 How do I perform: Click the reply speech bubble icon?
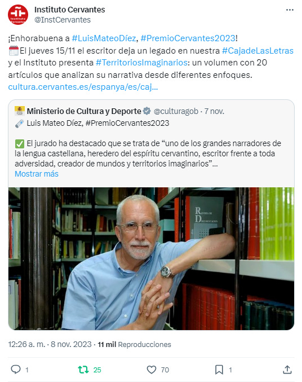(16, 370)
